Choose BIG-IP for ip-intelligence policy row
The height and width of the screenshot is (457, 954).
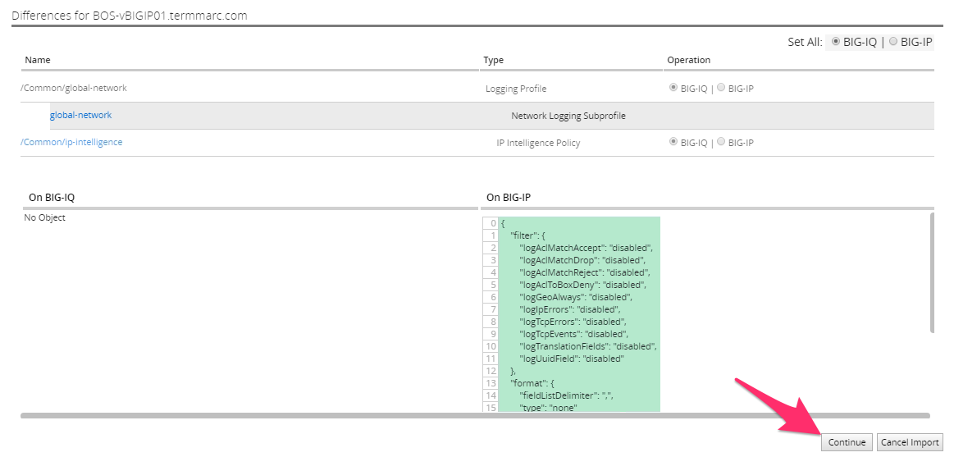721,142
